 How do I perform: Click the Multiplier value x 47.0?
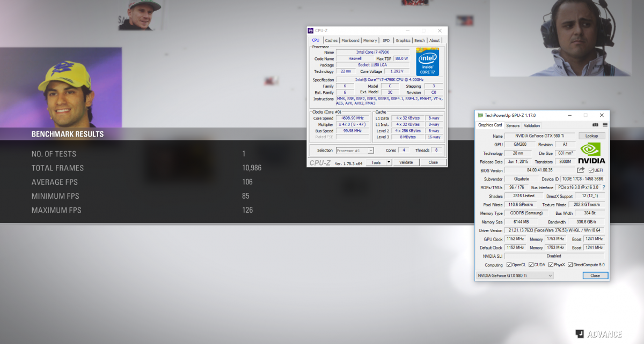pos(353,124)
